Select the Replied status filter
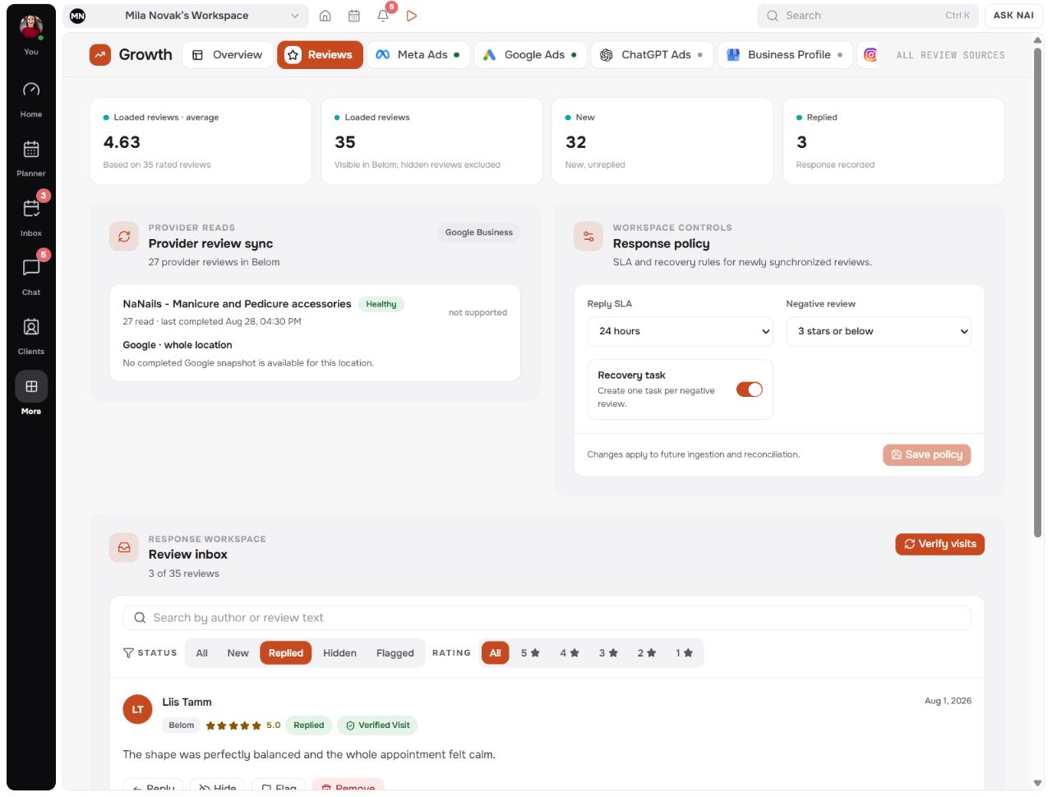Image resolution: width=1052 pixels, height=797 pixels. [x=285, y=653]
